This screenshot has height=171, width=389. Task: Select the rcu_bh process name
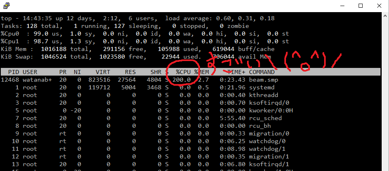pos(260,126)
